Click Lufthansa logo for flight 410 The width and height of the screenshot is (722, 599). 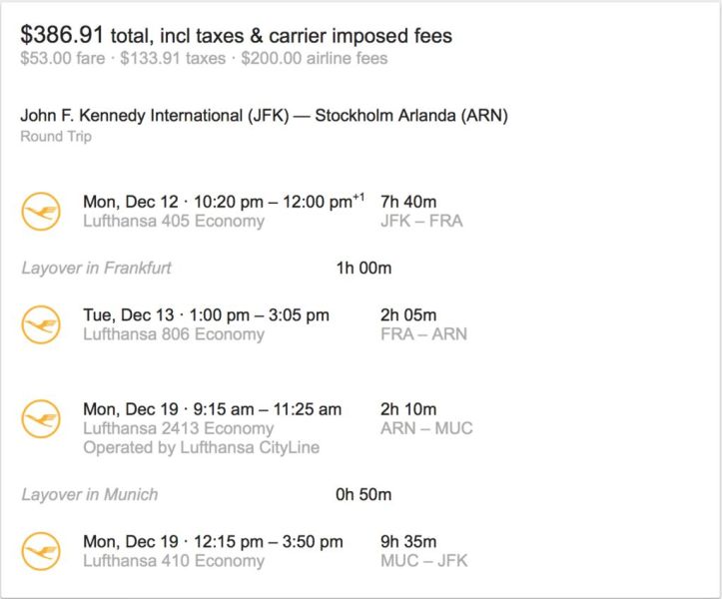pyautogui.click(x=41, y=551)
